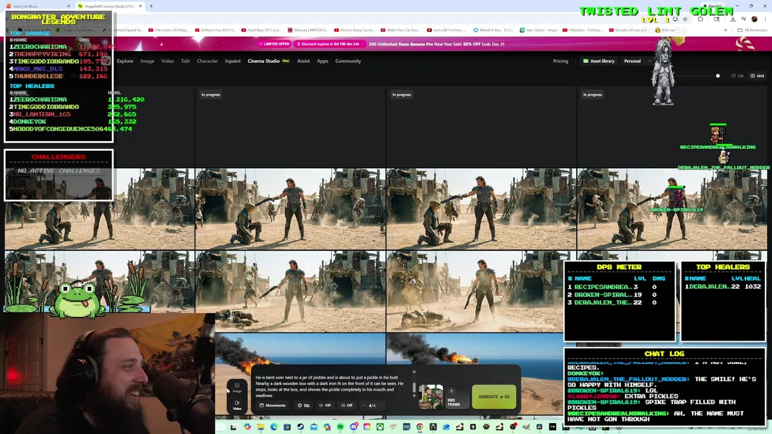Open the Movements selector
The image size is (772, 434).
[x=273, y=405]
